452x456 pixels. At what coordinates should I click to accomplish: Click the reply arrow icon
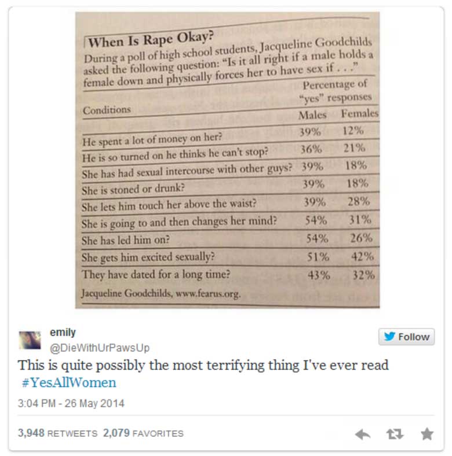point(363,434)
